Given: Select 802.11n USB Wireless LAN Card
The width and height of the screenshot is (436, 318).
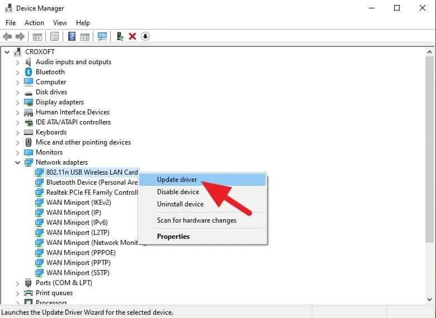Looking at the screenshot, I should 92,172.
